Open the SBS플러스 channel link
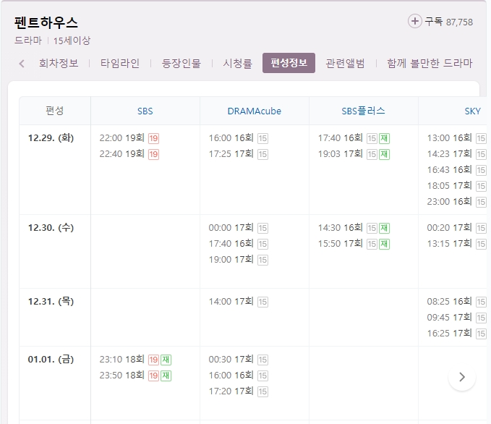The width and height of the screenshot is (491, 424). pyautogui.click(x=363, y=111)
